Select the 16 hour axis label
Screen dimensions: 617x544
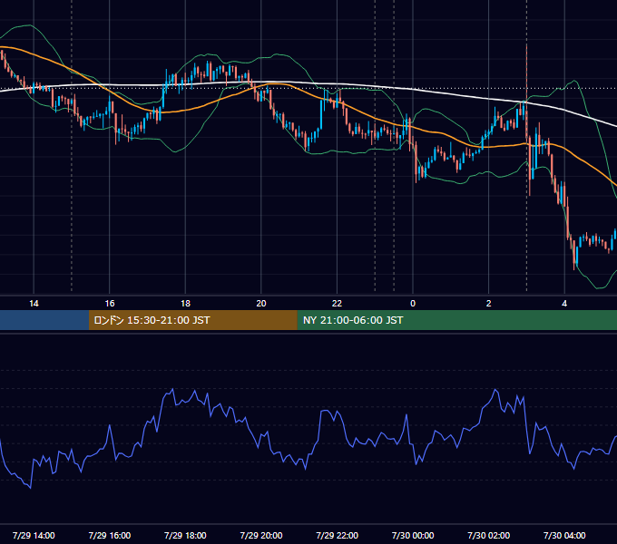110,304
